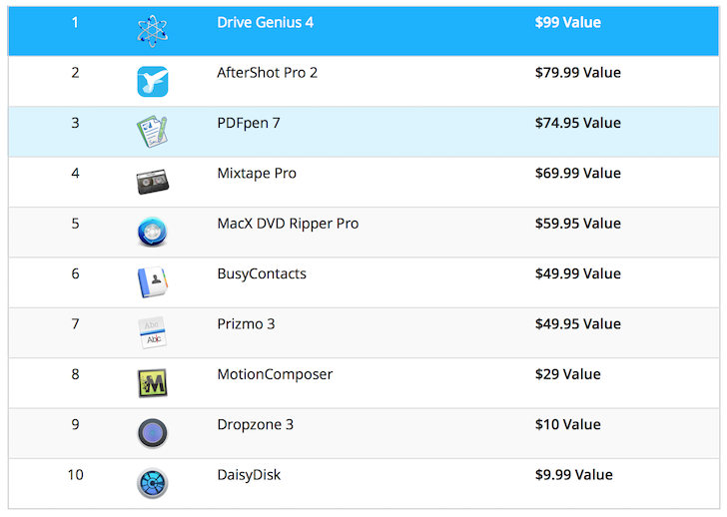
Task: Select the AfterShot Pro 2 title
Action: pos(267,73)
